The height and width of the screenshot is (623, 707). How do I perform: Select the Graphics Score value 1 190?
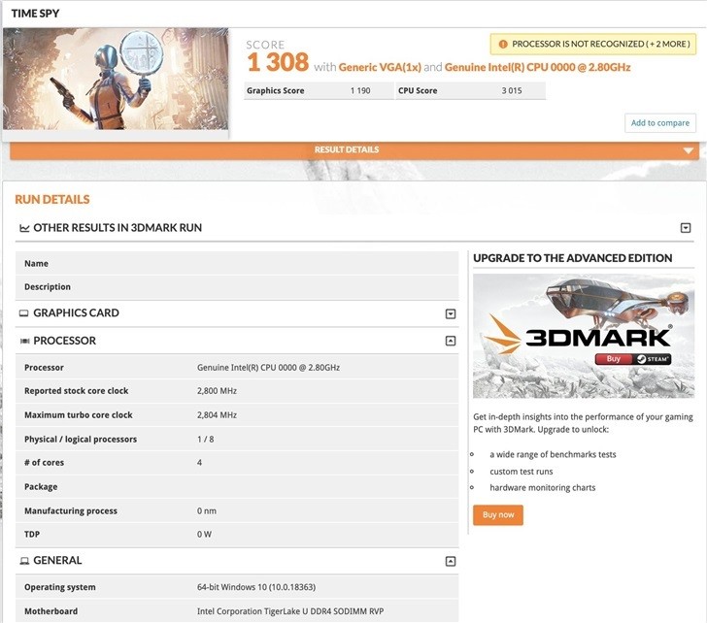point(360,90)
